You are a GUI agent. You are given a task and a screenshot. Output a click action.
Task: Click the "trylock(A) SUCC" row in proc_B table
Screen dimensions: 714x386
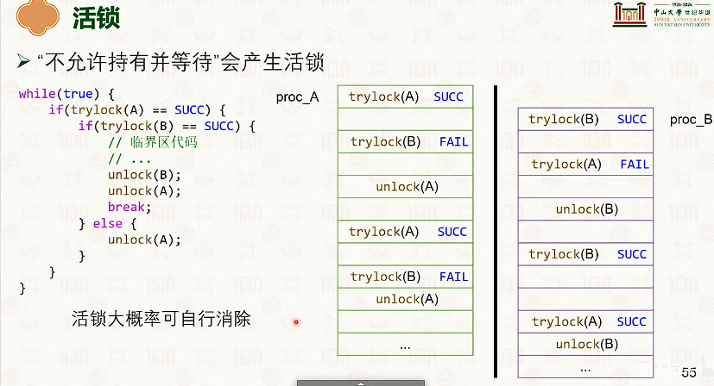coord(585,322)
